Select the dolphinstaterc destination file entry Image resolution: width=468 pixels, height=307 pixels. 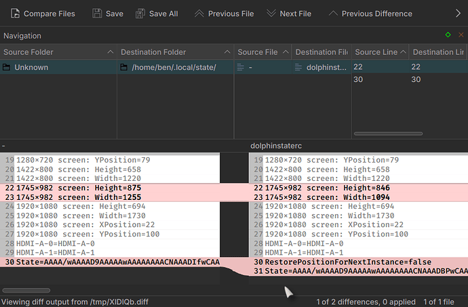point(321,67)
